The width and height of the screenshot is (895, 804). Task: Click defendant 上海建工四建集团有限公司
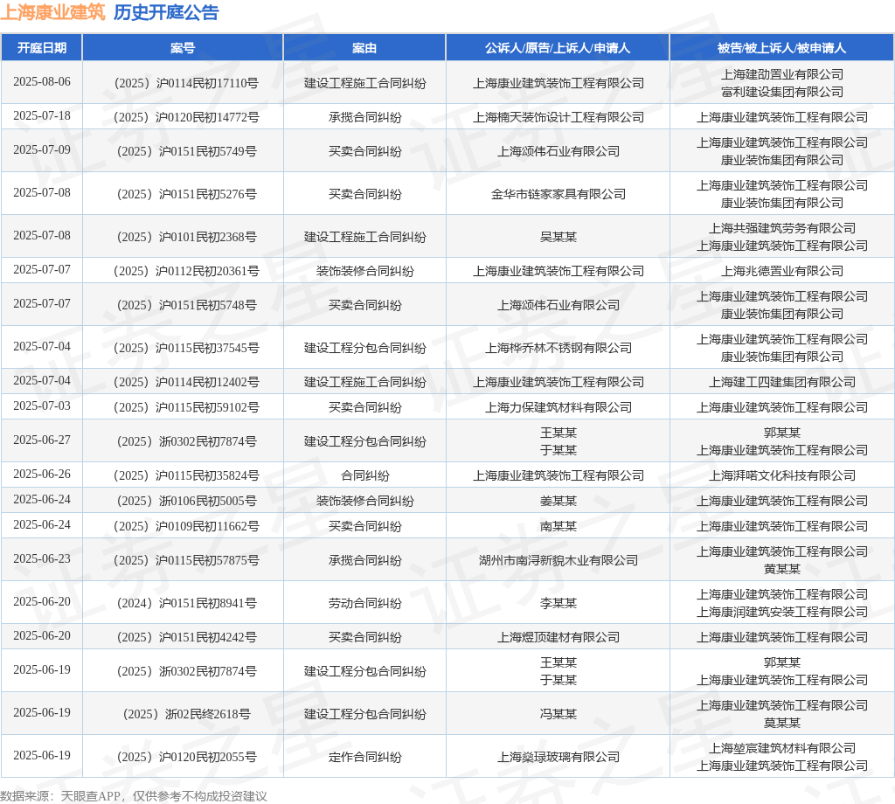(x=782, y=382)
